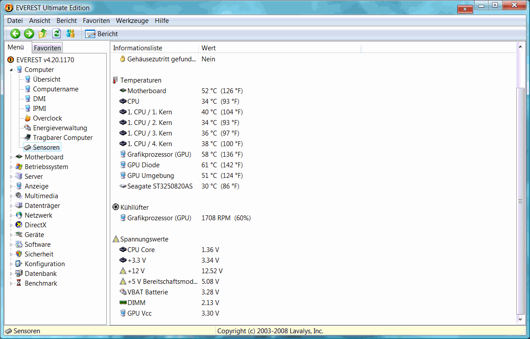Click the users icon in toolbar
This screenshot has height=339, width=530.
[x=71, y=34]
